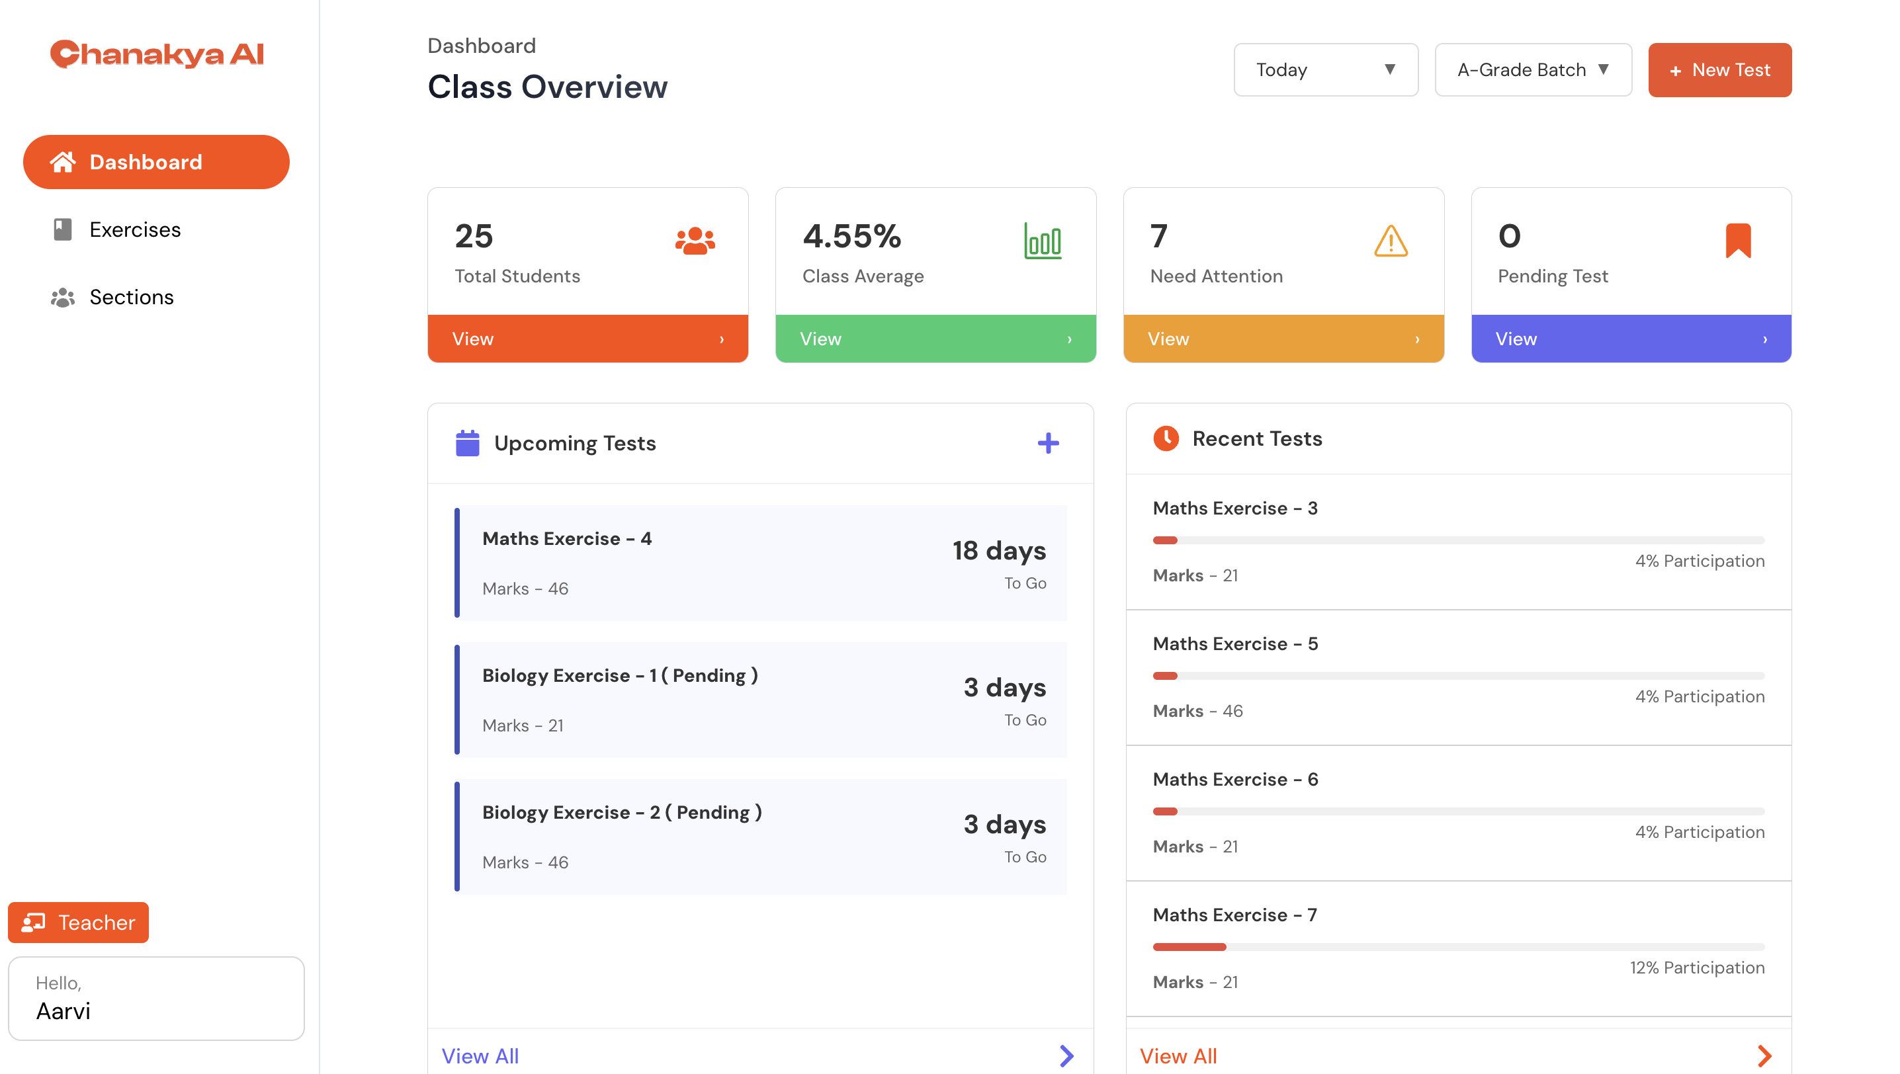Click the Sections group icon

63,298
